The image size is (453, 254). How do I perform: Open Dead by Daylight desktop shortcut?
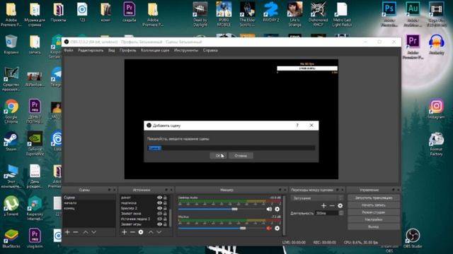(200, 14)
